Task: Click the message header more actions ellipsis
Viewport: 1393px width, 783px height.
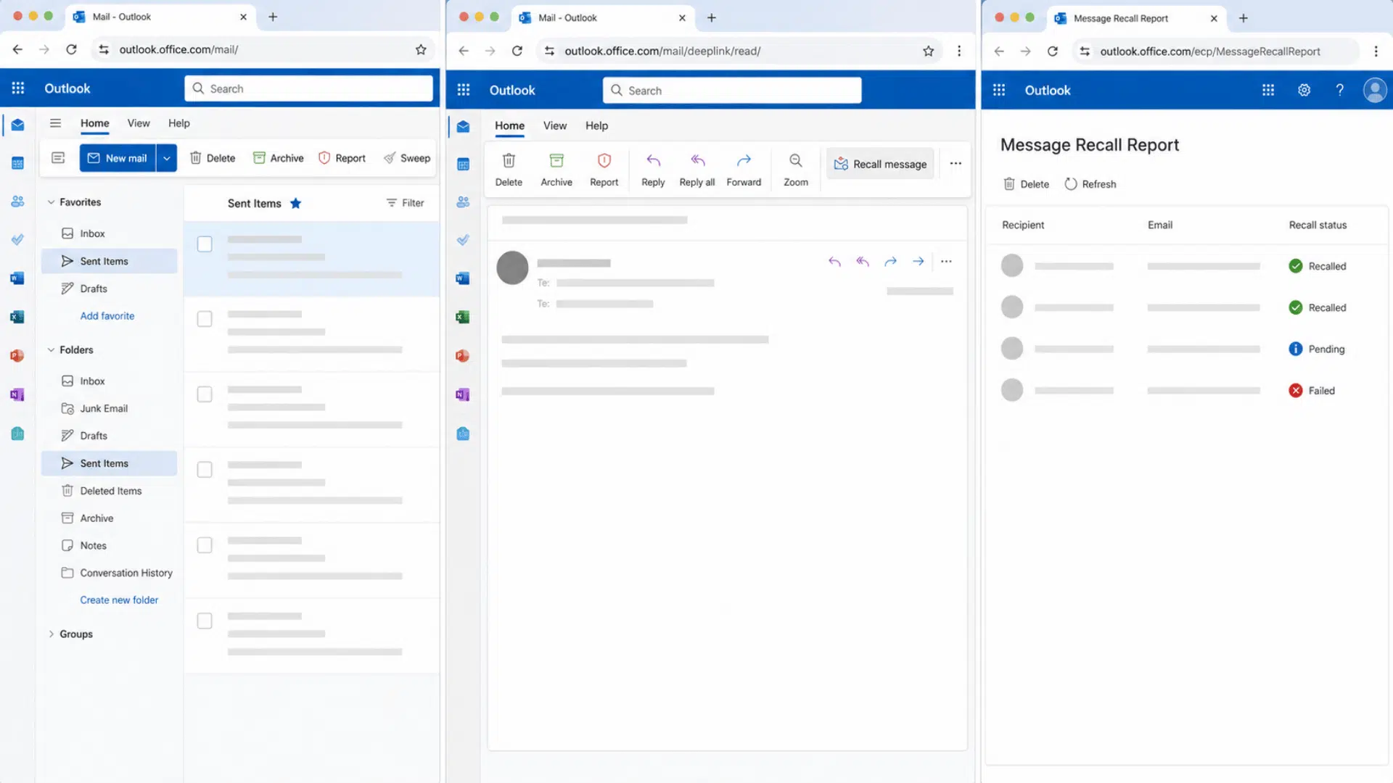Action: (x=946, y=261)
